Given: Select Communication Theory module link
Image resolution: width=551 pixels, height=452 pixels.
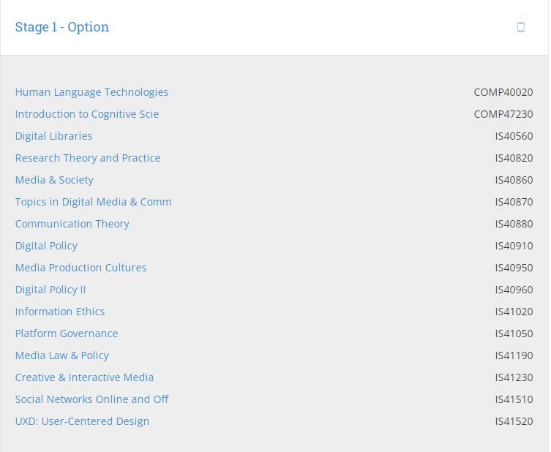Looking at the screenshot, I should pyautogui.click(x=72, y=224).
